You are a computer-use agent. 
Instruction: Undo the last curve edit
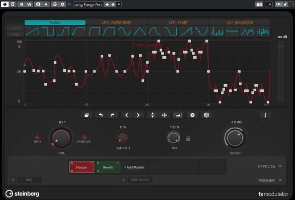[101, 115]
